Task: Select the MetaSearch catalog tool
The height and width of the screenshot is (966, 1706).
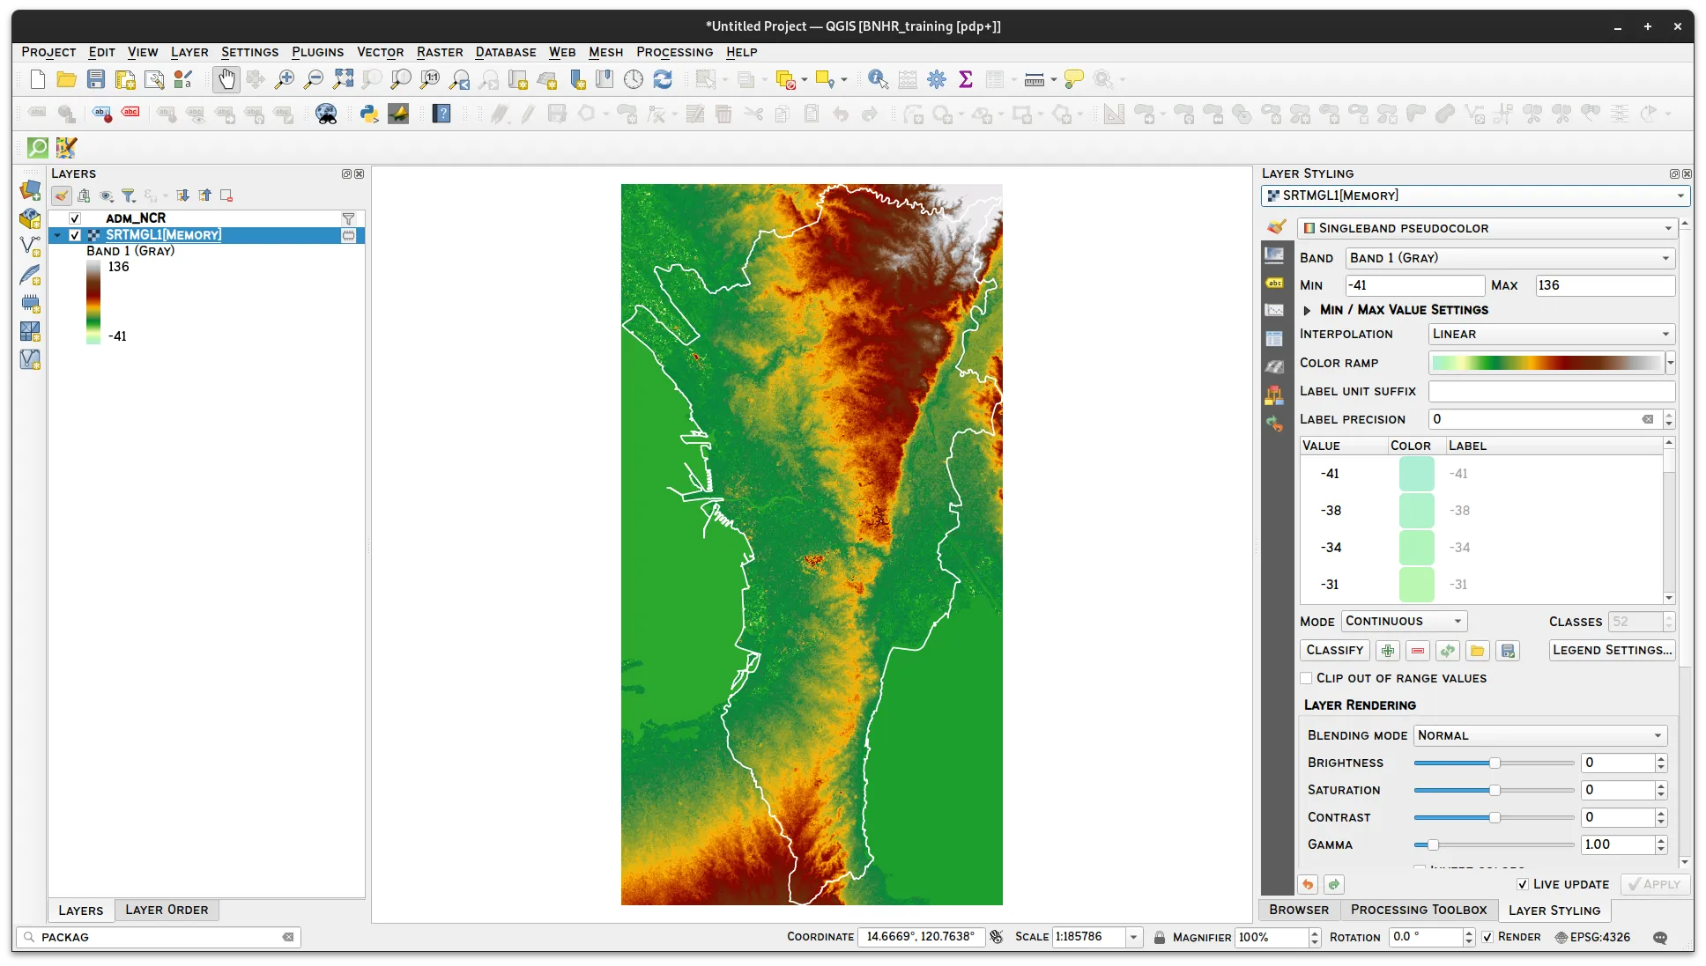Action: click(x=325, y=114)
